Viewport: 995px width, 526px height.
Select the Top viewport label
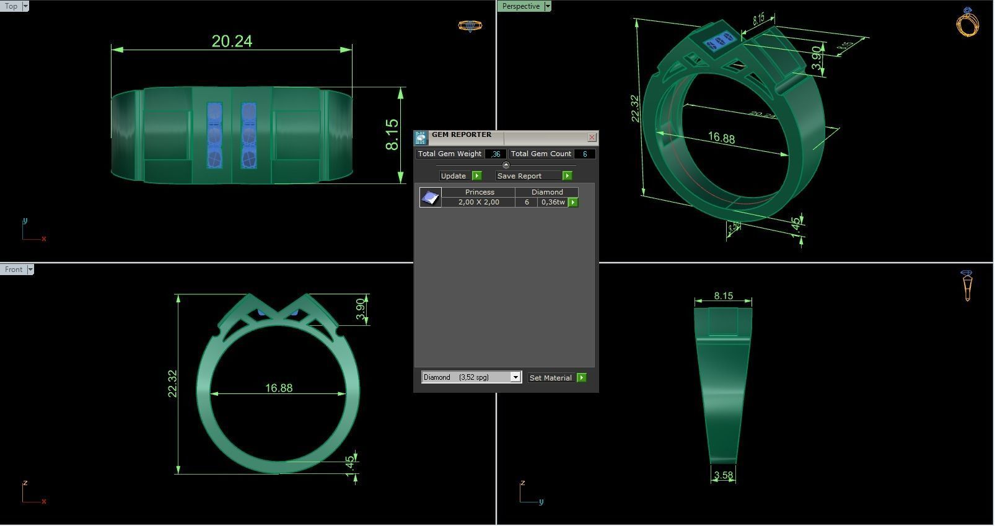11,6
